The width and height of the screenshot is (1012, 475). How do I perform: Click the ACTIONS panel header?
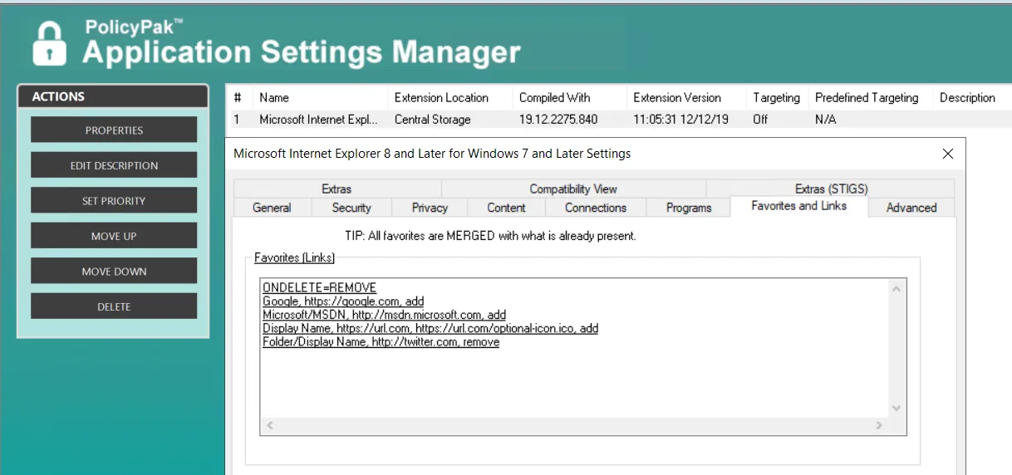(113, 96)
